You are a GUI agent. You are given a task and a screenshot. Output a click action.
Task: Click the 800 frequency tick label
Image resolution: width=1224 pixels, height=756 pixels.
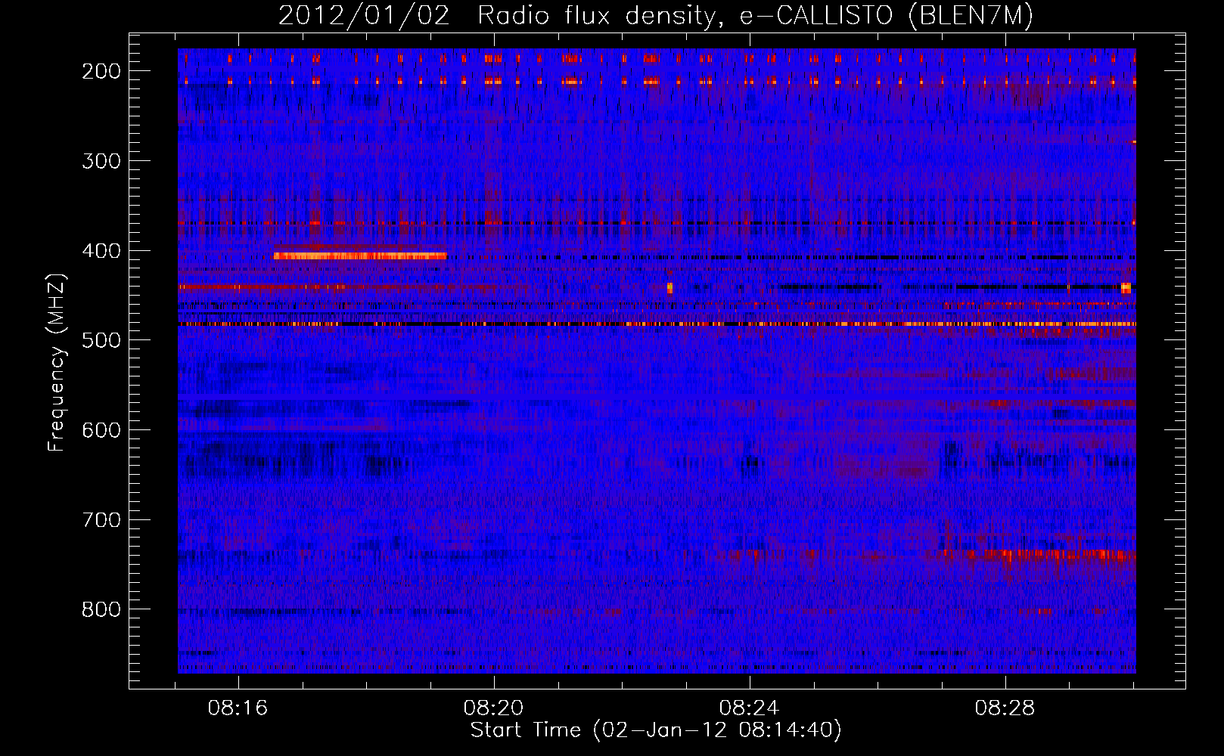[x=101, y=609]
